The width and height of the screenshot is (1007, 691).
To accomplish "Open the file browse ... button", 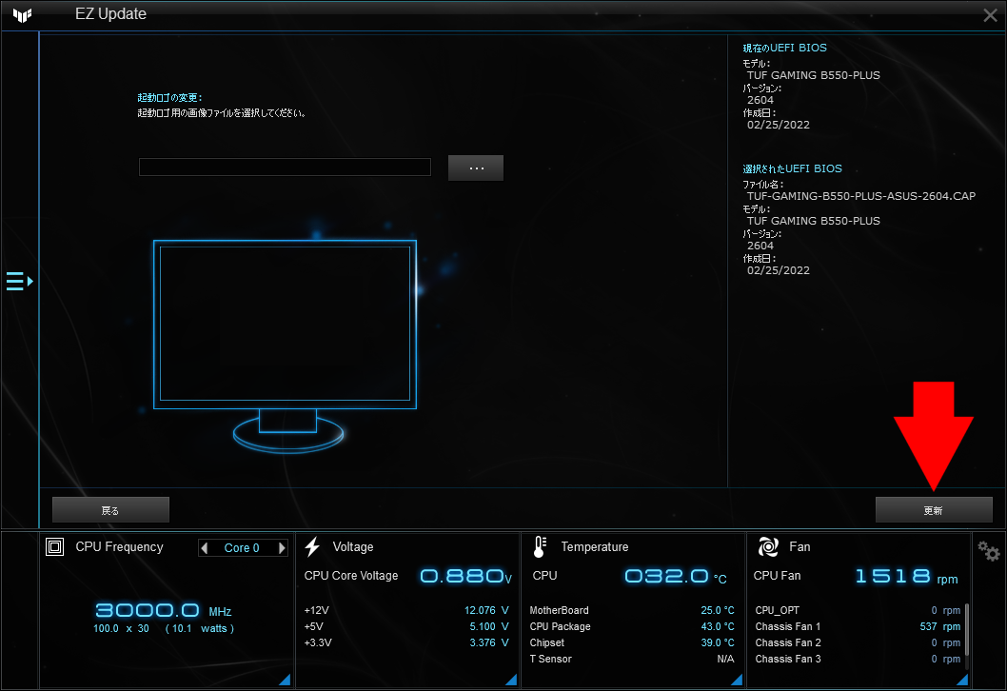I will [x=475, y=168].
